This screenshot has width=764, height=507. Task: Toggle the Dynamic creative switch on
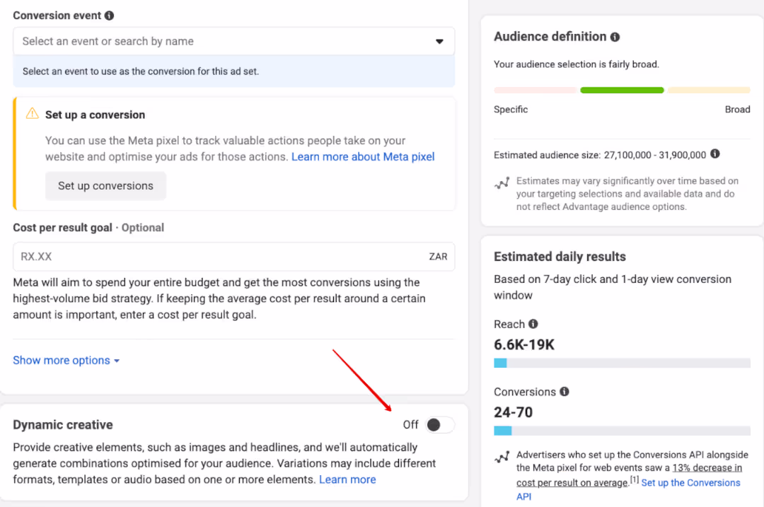439,425
